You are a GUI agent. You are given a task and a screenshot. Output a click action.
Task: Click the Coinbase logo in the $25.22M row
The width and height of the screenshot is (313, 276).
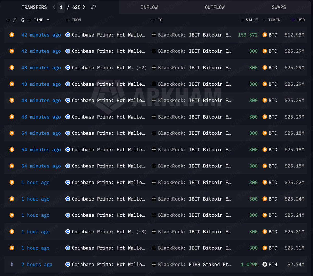pyautogui.click(x=68, y=182)
